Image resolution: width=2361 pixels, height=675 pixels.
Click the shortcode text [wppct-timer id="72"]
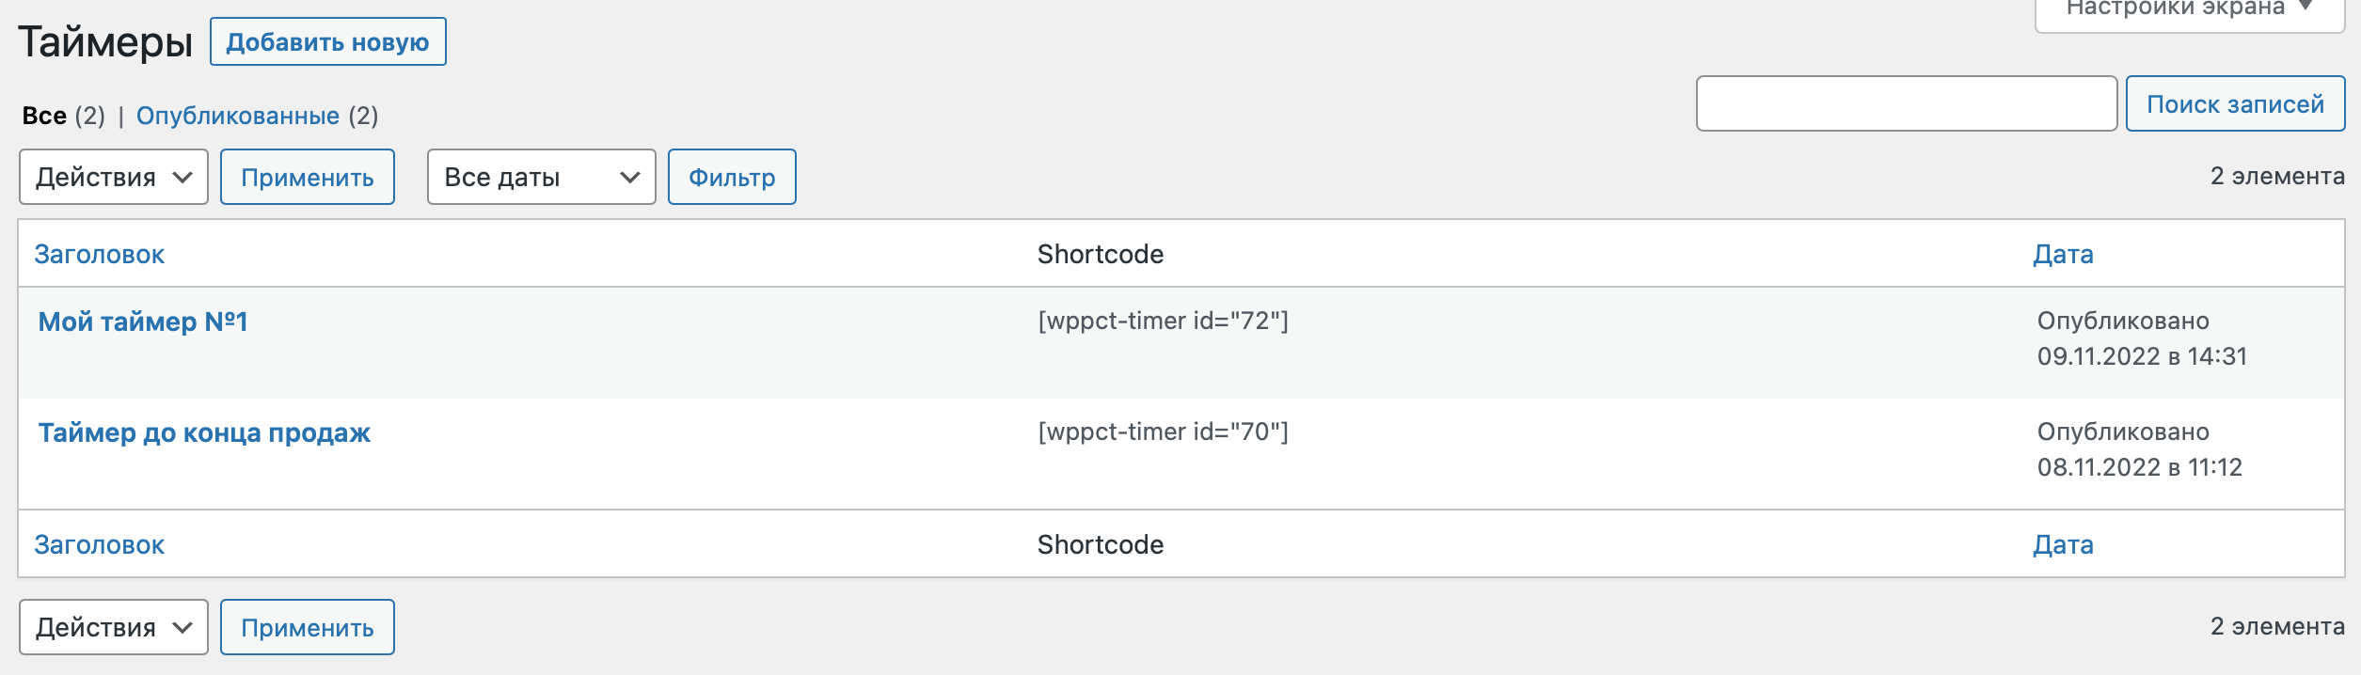1163,320
